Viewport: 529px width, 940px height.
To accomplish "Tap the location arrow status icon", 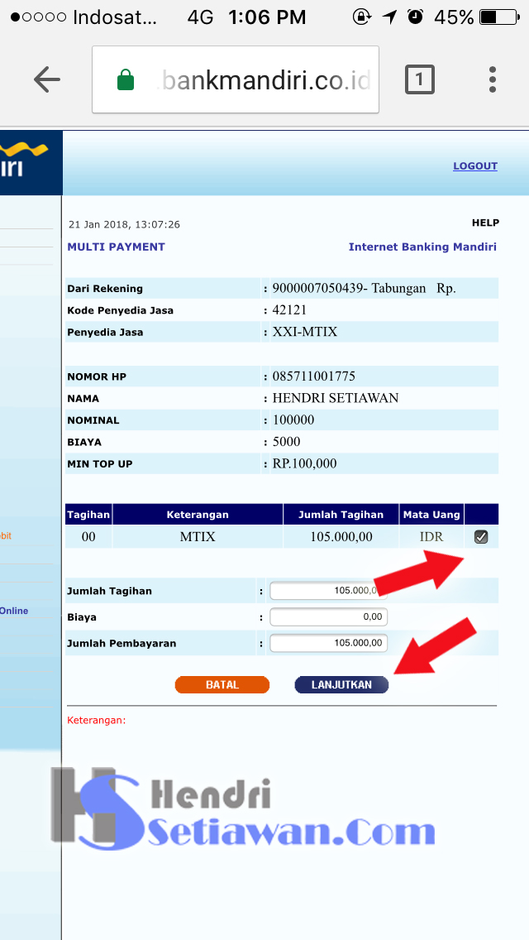I will coord(390,17).
